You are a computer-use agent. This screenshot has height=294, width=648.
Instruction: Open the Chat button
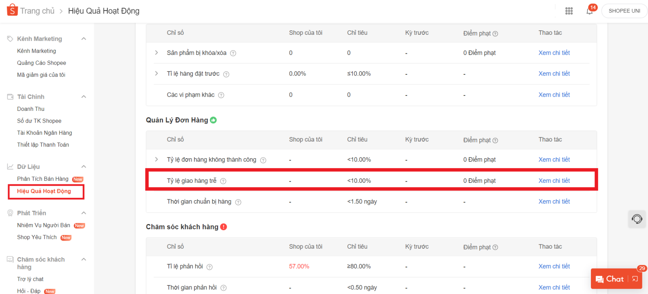click(610, 279)
